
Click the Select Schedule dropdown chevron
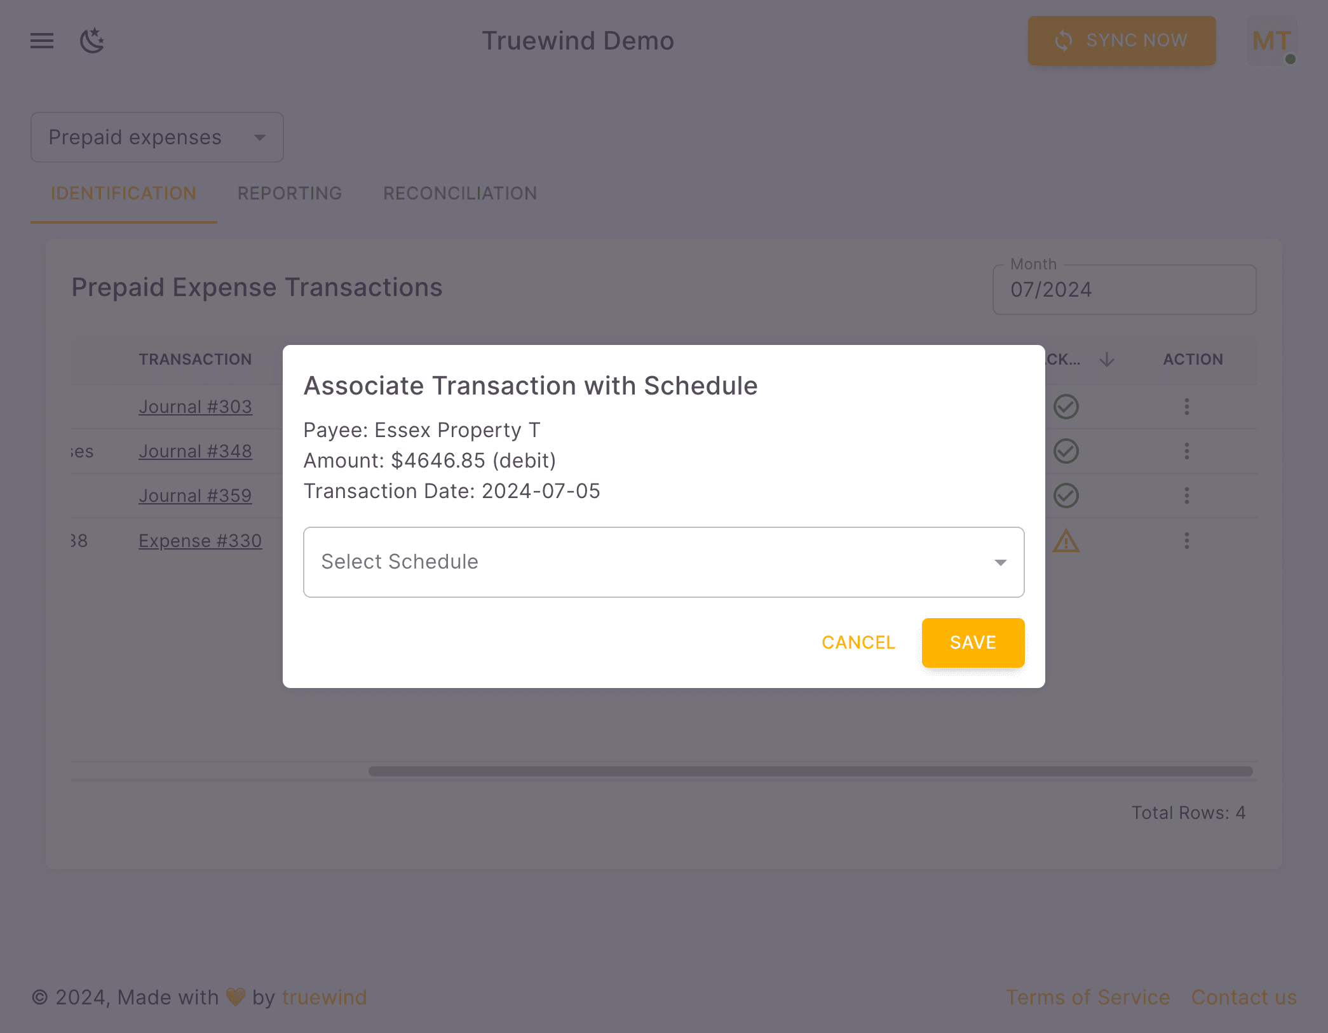pos(1000,562)
